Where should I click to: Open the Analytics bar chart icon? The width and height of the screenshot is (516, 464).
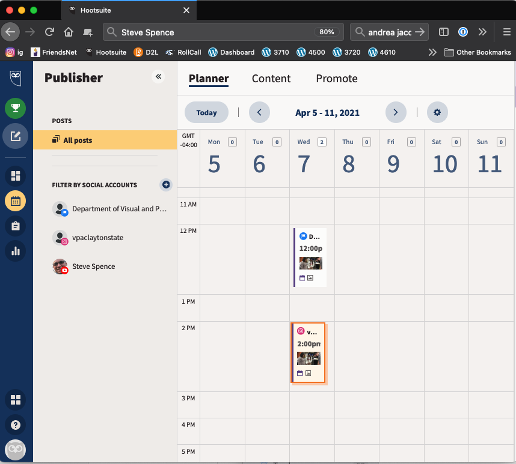(16, 251)
